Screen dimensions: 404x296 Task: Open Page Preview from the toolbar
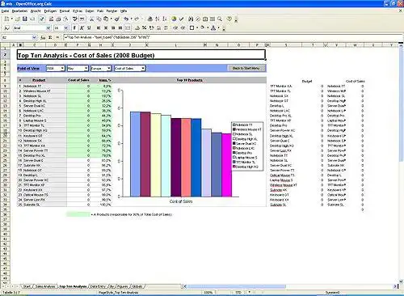coord(65,19)
